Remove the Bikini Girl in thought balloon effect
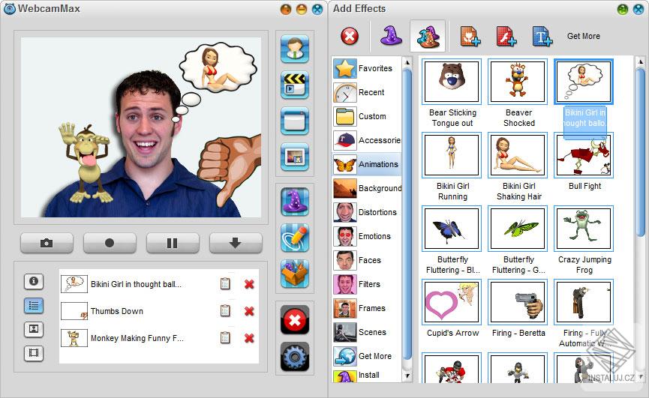Viewport: 649px width, 398px height. (x=249, y=284)
